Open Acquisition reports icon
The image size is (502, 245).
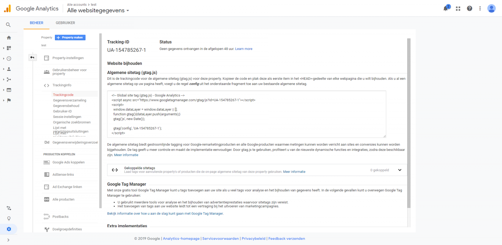click(x=9, y=79)
